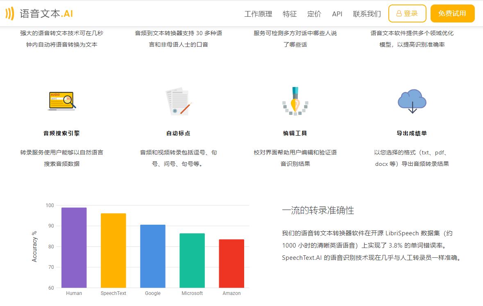This screenshot has width=483, height=306.
Task: Open the 联系我们 contact page
Action: pos(367,14)
